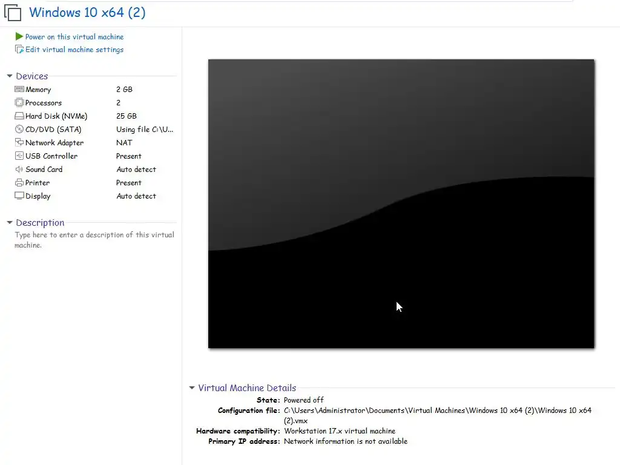Click the Display monitor icon
The height and width of the screenshot is (465, 620).
pos(19,196)
